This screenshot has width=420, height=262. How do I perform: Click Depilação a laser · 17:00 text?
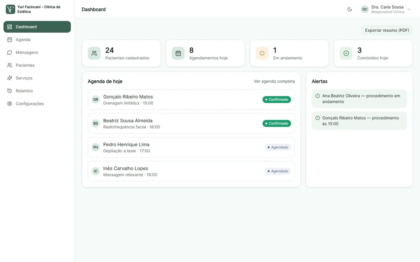click(x=126, y=151)
